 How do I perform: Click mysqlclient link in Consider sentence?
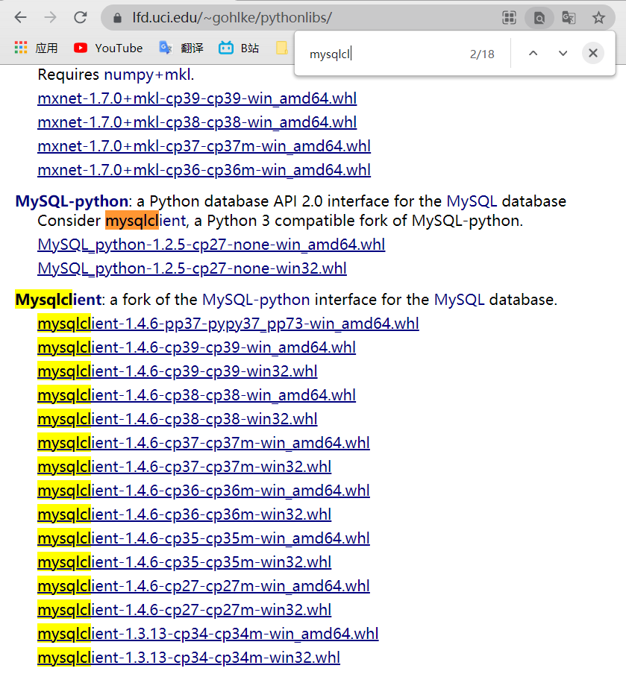point(145,221)
